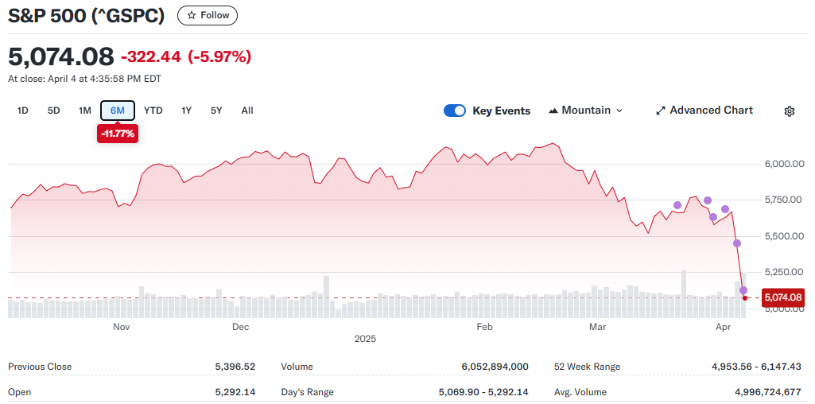
Task: Click the -11.77% performance badge
Action: [118, 134]
